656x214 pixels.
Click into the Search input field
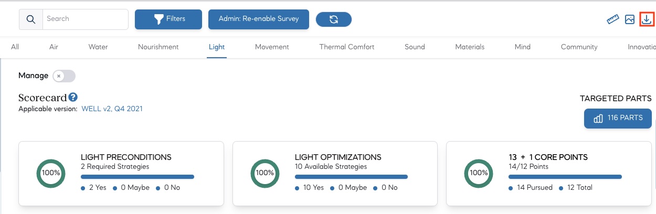(x=85, y=19)
